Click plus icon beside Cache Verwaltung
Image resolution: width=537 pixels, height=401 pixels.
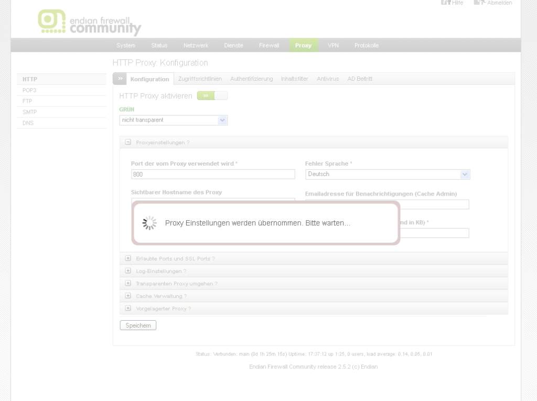tap(128, 296)
